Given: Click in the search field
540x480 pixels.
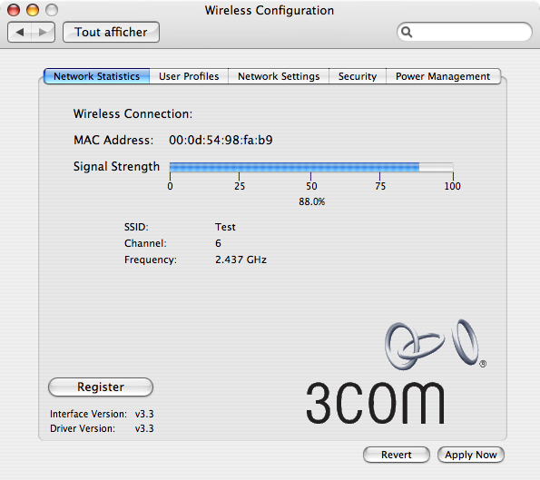Looking at the screenshot, I should click(465, 32).
